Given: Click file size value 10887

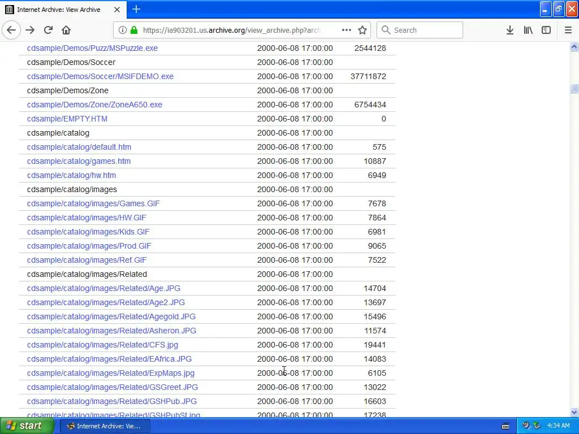Looking at the screenshot, I should (x=375, y=161).
